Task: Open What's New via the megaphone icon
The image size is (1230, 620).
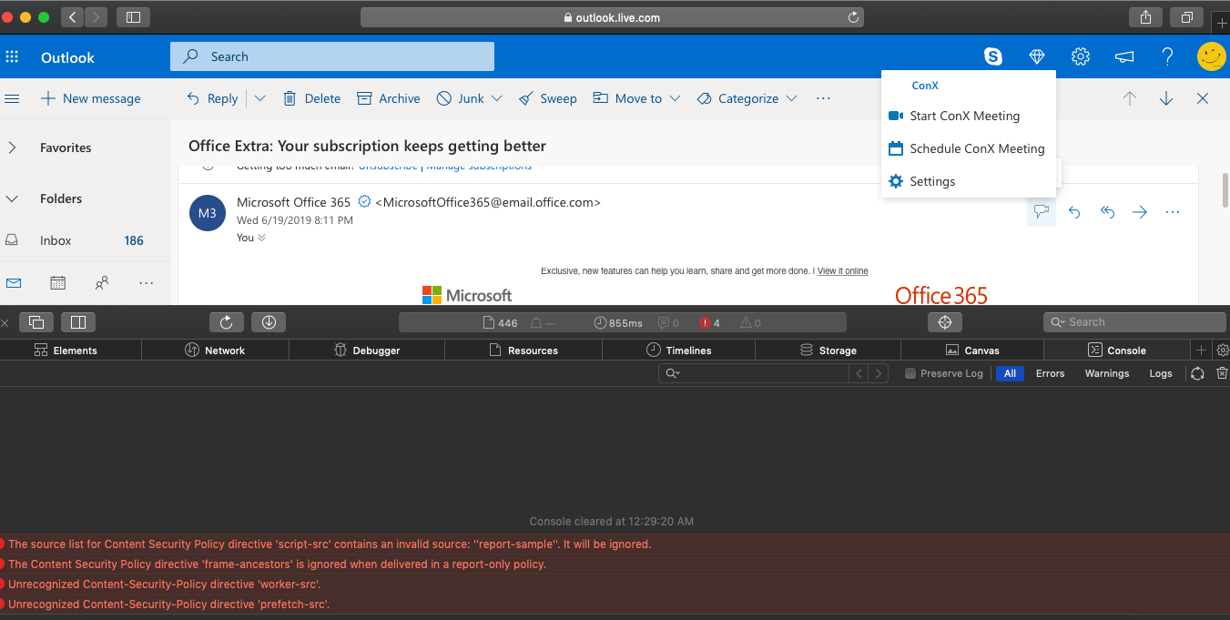Action: (x=1123, y=56)
